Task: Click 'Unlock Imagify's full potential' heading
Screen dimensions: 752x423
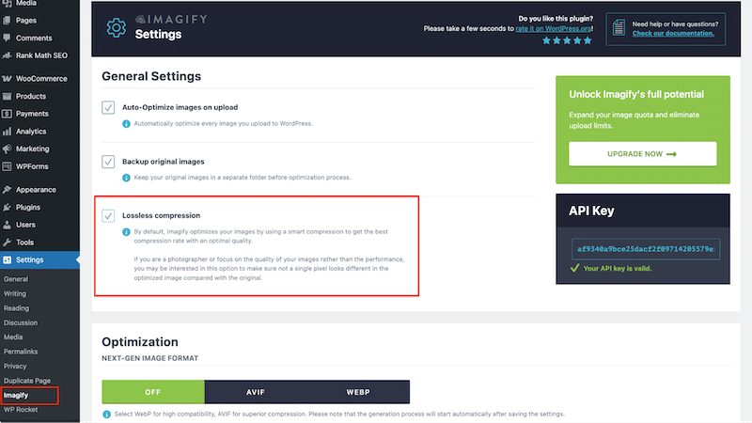Action: [636, 95]
